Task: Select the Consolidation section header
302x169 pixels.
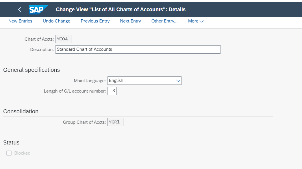Action: tap(21, 111)
